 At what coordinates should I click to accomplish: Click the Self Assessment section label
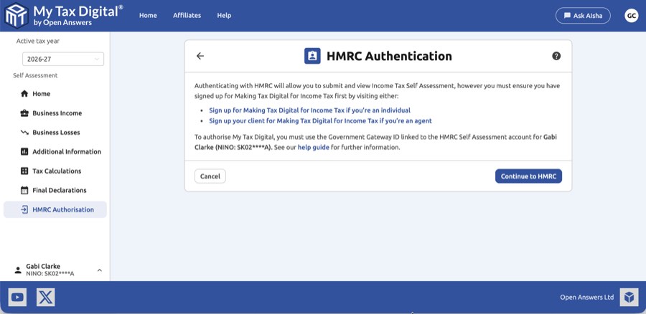pyautogui.click(x=35, y=76)
